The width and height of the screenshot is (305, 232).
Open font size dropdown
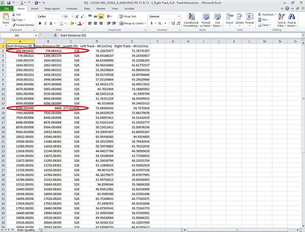(x=72, y=17)
